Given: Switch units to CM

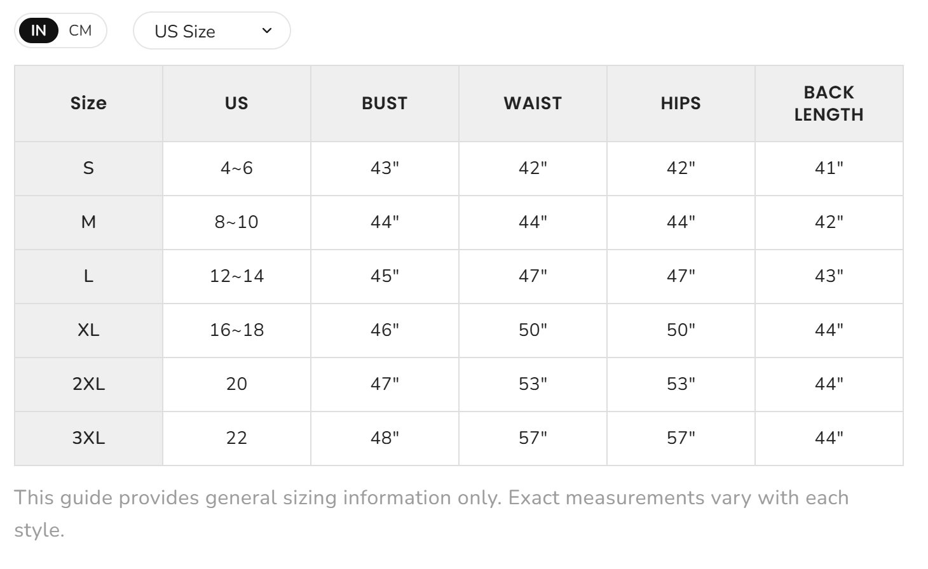Looking at the screenshot, I should click(80, 30).
